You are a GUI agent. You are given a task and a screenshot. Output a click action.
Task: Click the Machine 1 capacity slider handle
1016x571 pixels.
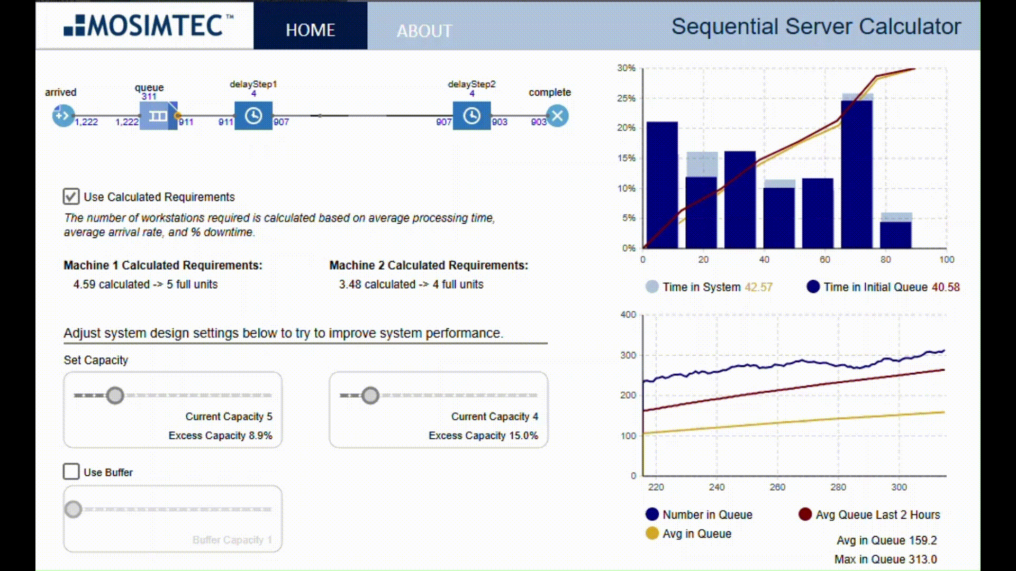pyautogui.click(x=115, y=395)
